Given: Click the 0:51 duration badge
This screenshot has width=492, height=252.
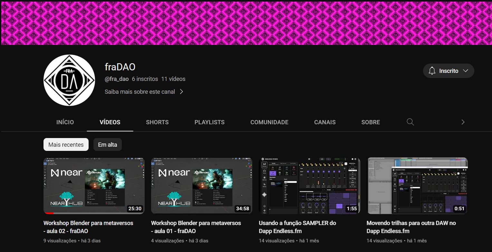Looking at the screenshot, I should point(459,208).
